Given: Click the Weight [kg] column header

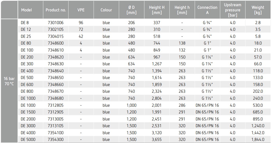Looking at the screenshot, I should click(x=258, y=10).
